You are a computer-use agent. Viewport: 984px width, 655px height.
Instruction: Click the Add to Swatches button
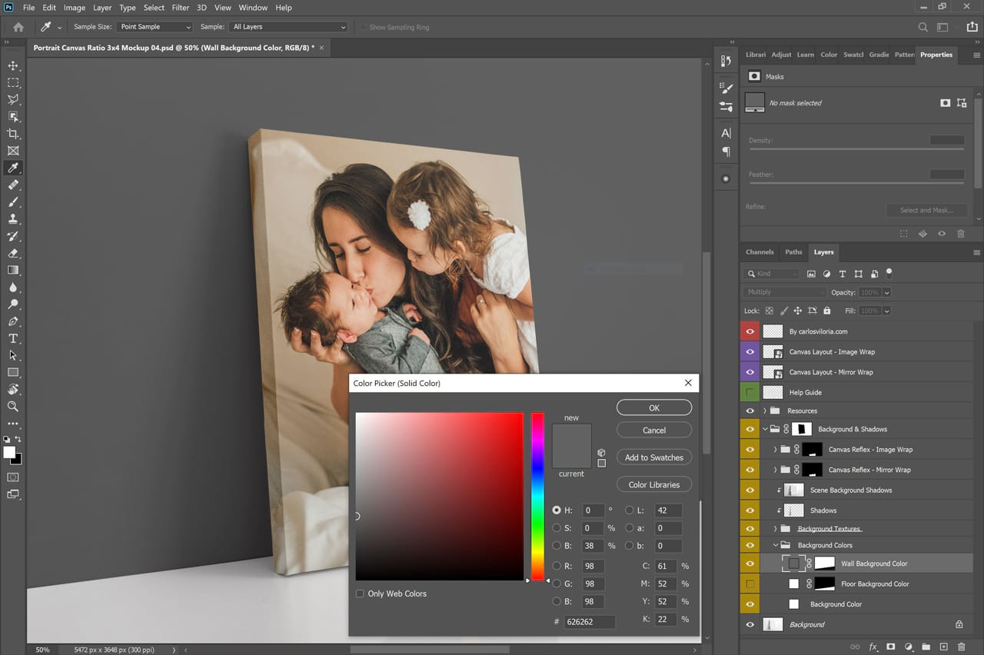point(653,457)
